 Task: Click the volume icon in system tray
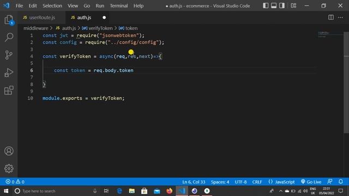pos(305,191)
